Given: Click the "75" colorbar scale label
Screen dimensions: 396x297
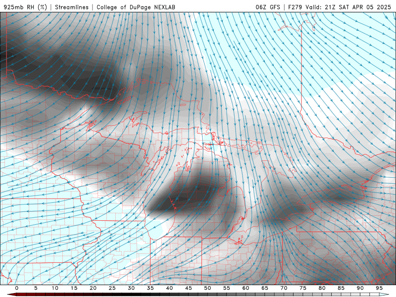Looking at the screenshot, I should pyautogui.click(x=303, y=288).
